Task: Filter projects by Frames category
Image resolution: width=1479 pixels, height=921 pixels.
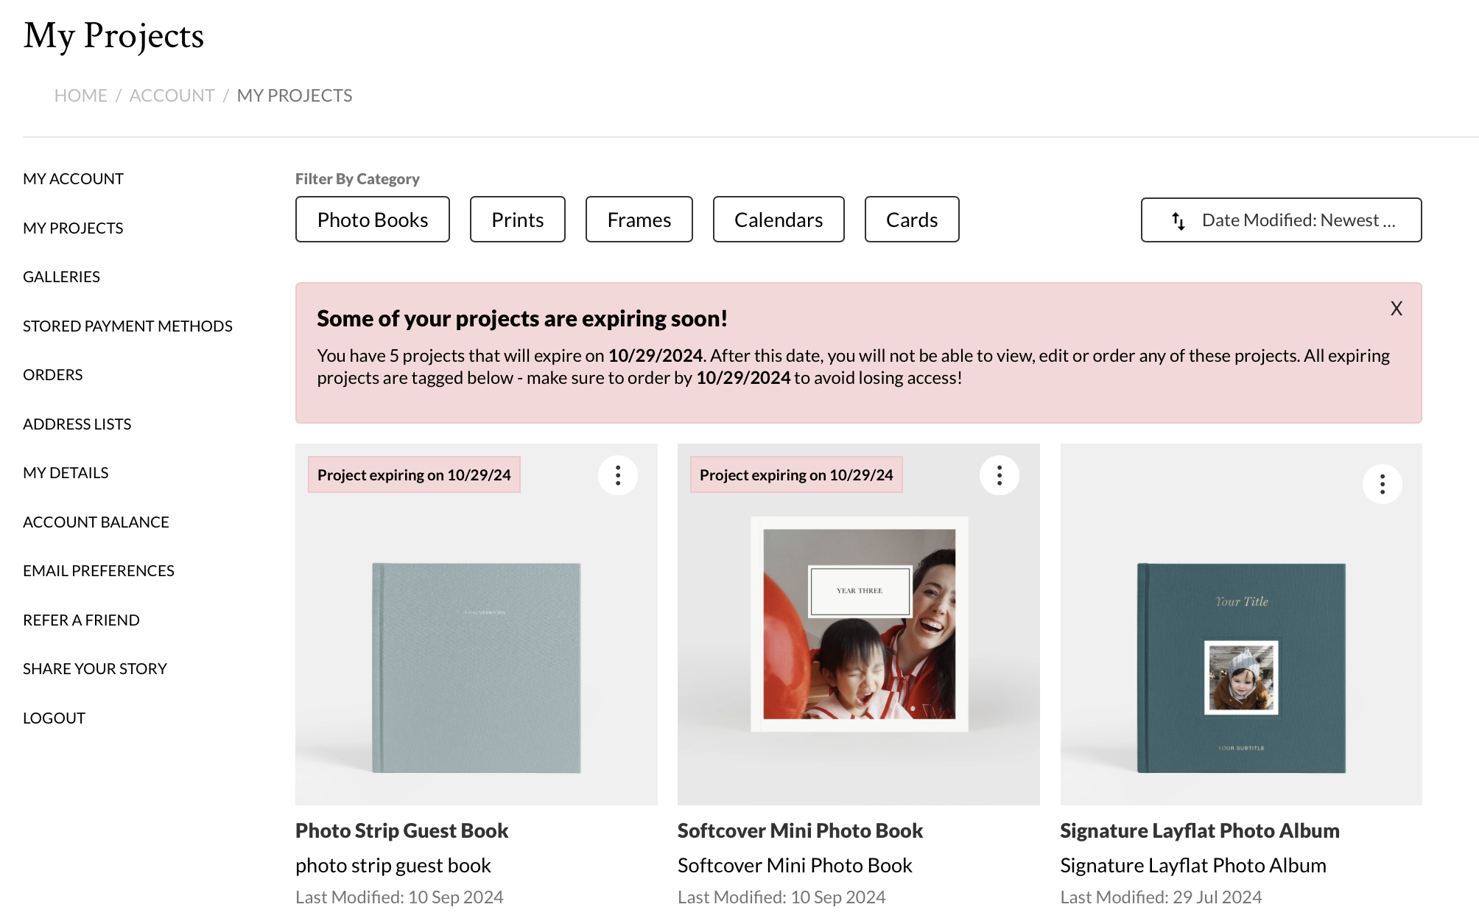Action: (639, 220)
